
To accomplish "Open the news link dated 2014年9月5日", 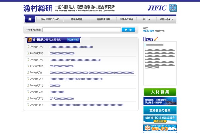I will click(92, 73).
